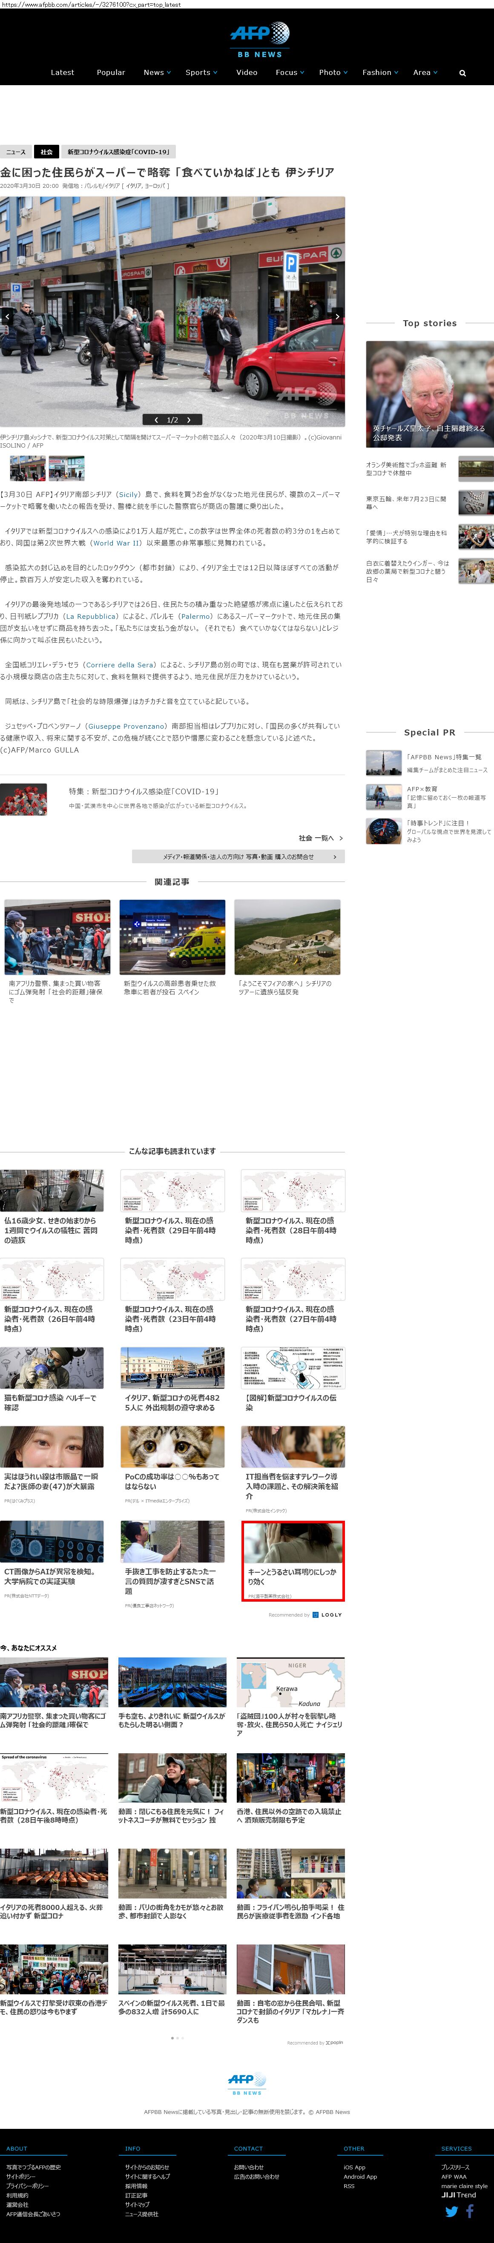The width and height of the screenshot is (494, 2243).
Task: Click the AFP BB News header logo
Action: [x=260, y=40]
